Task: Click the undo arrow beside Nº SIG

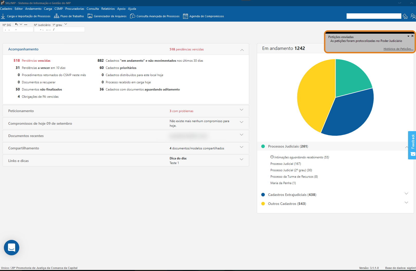Action: point(16,24)
